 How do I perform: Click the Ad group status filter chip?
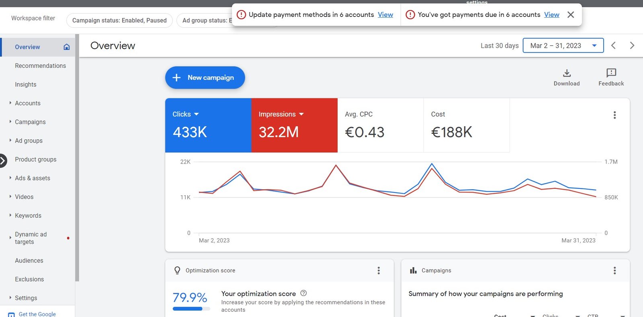(205, 20)
